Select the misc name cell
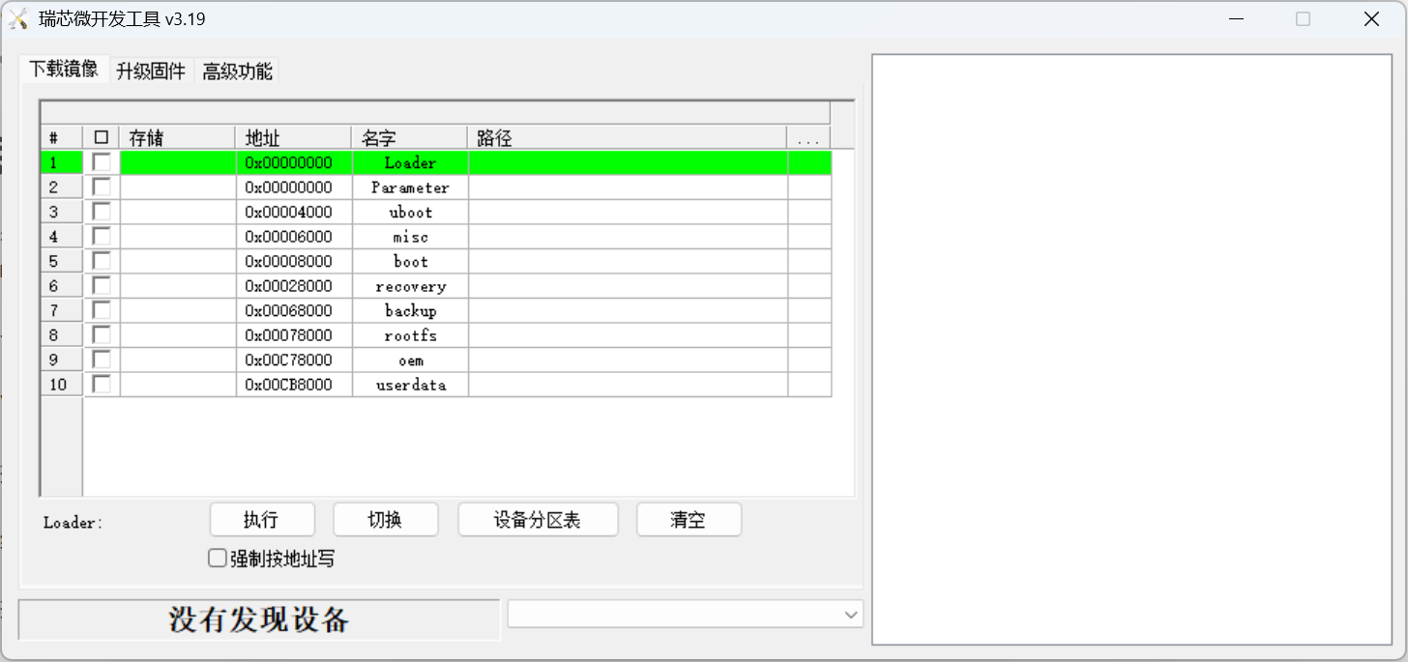This screenshot has height=662, width=1408. point(410,237)
